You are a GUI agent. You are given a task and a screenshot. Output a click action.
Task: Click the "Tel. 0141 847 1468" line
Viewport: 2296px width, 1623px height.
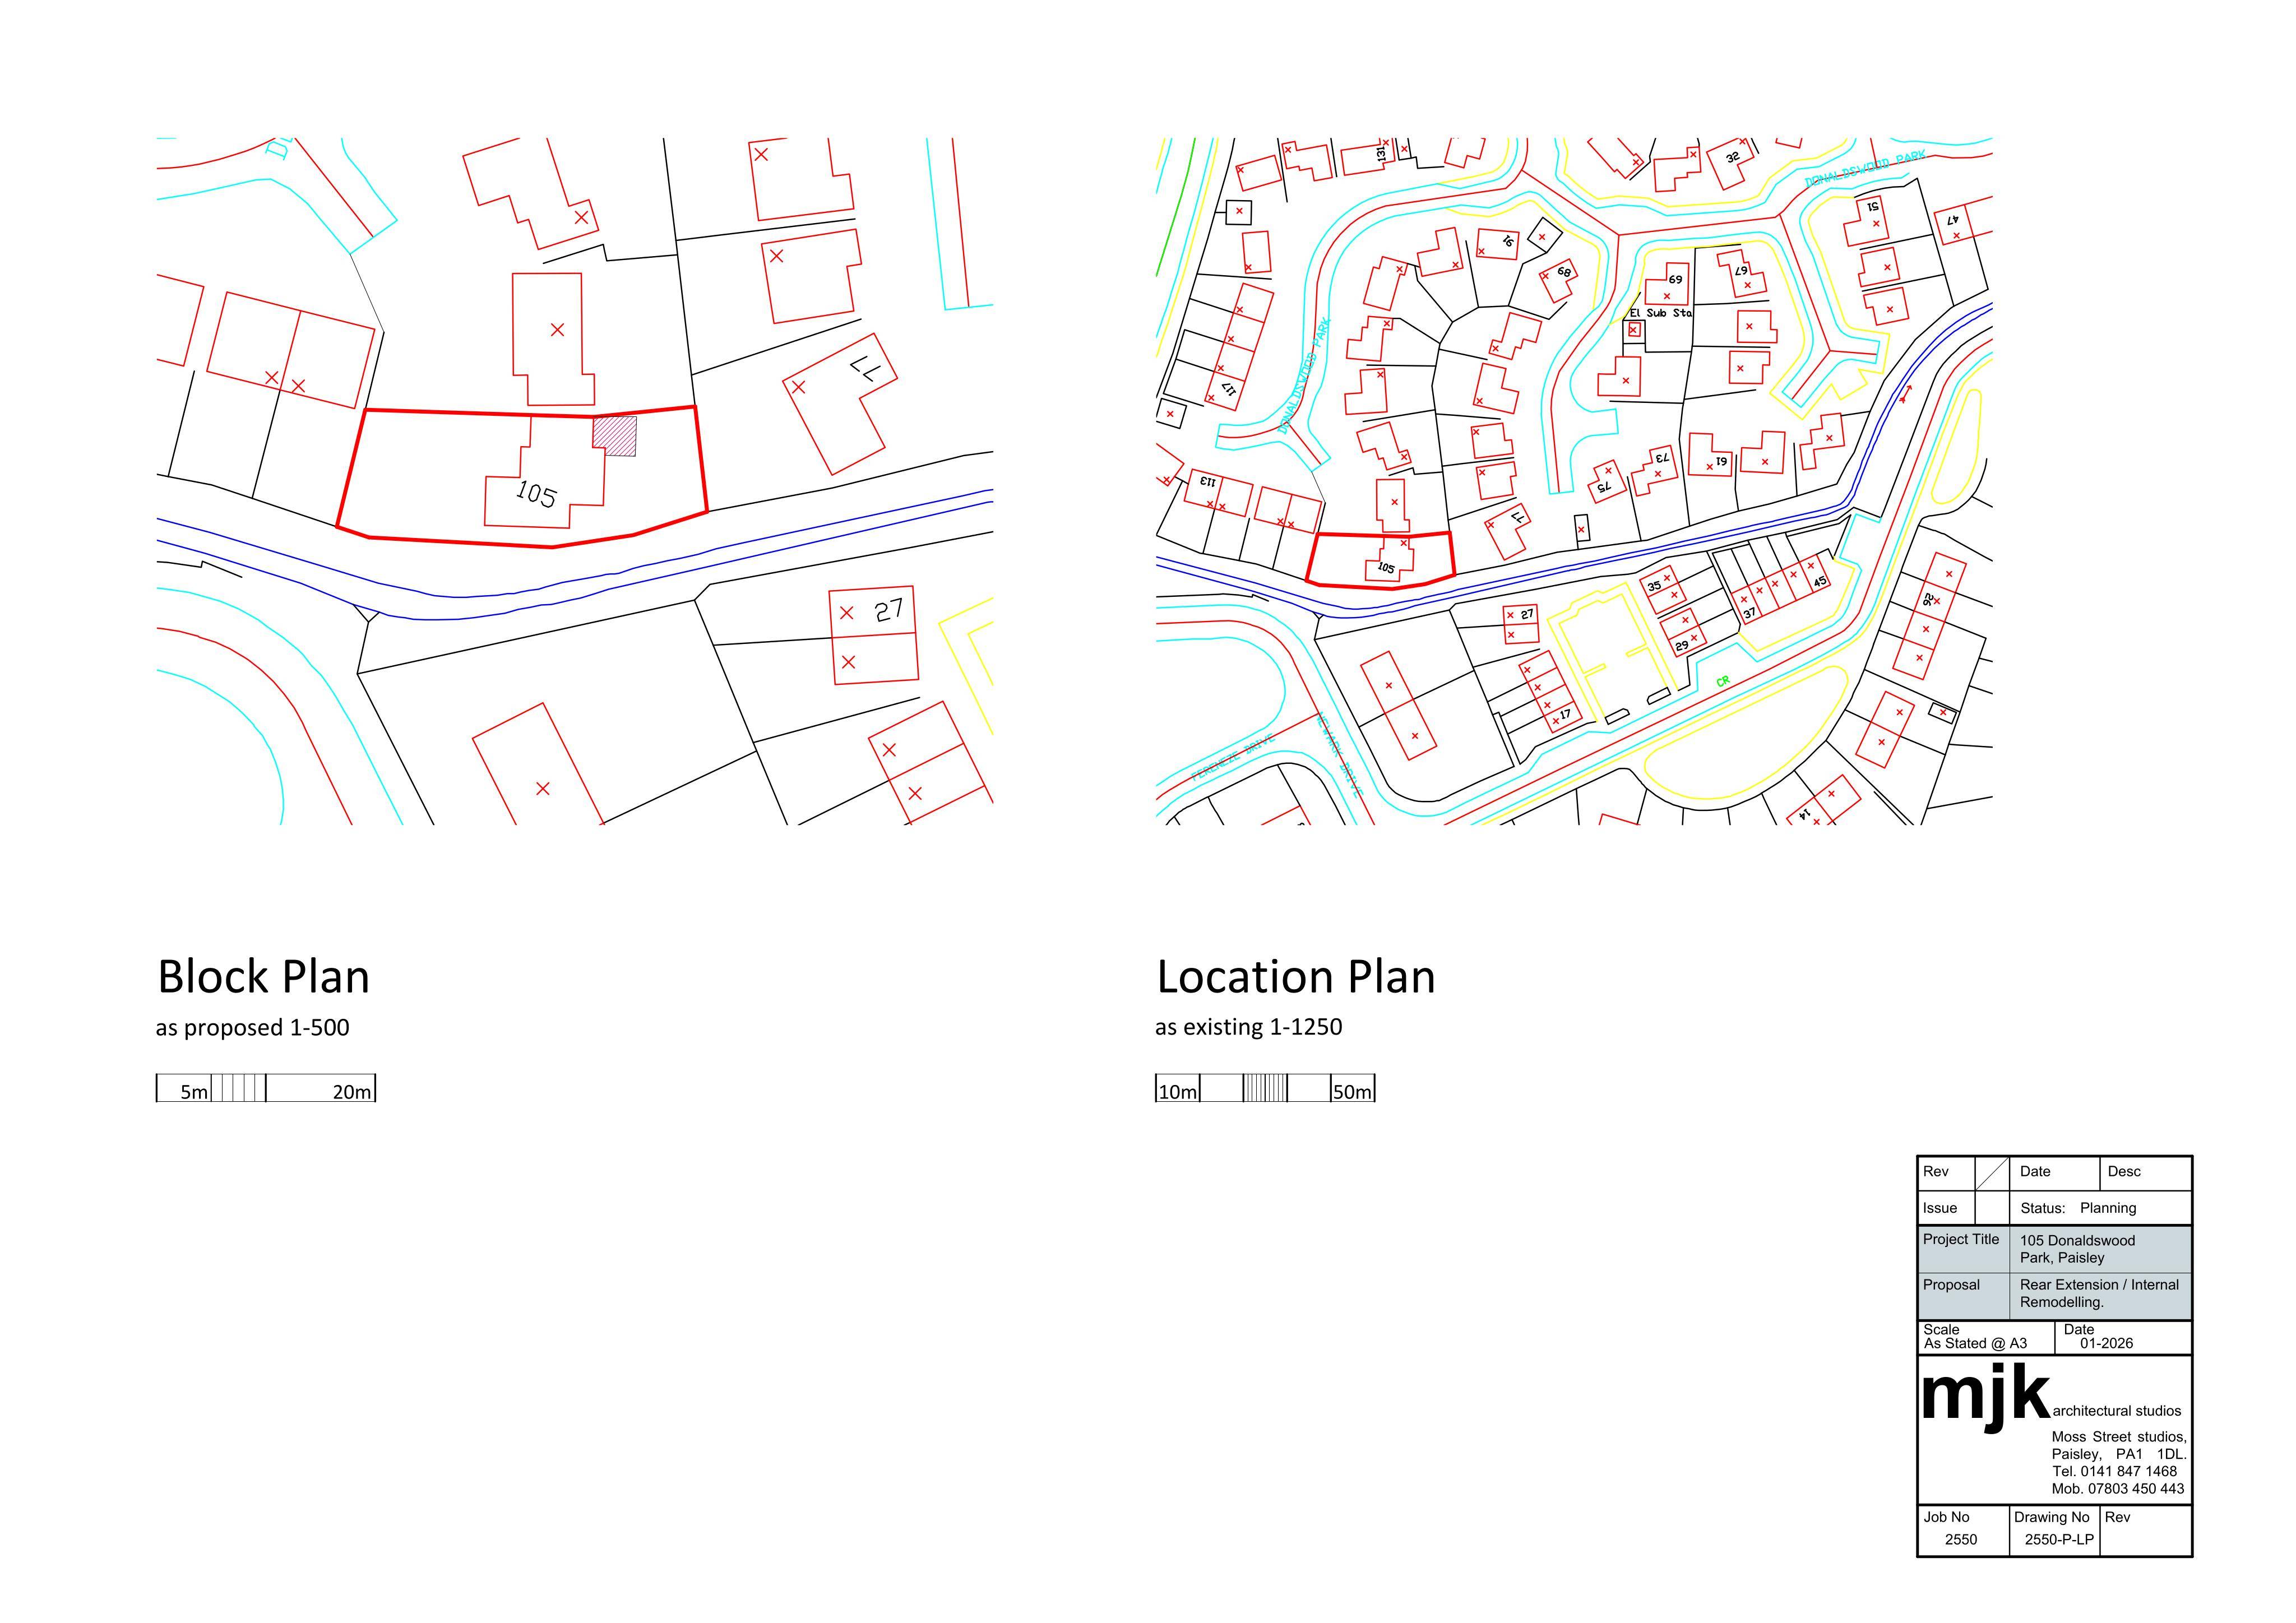point(2114,1471)
